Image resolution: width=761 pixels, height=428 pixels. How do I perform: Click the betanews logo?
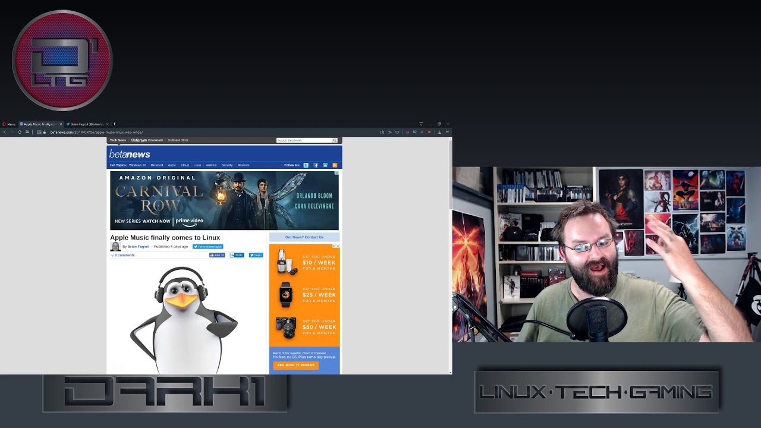[x=130, y=155]
